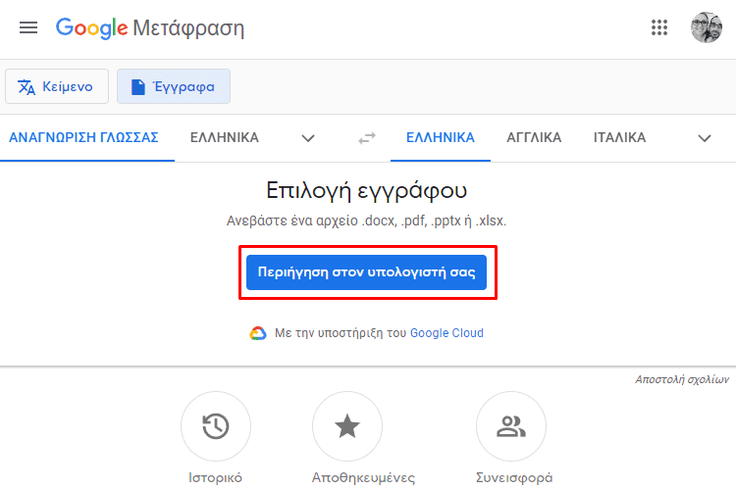Viewport: 736px width, 490px height.
Task: Click the Συνεισφορά label text
Action: pos(514,478)
